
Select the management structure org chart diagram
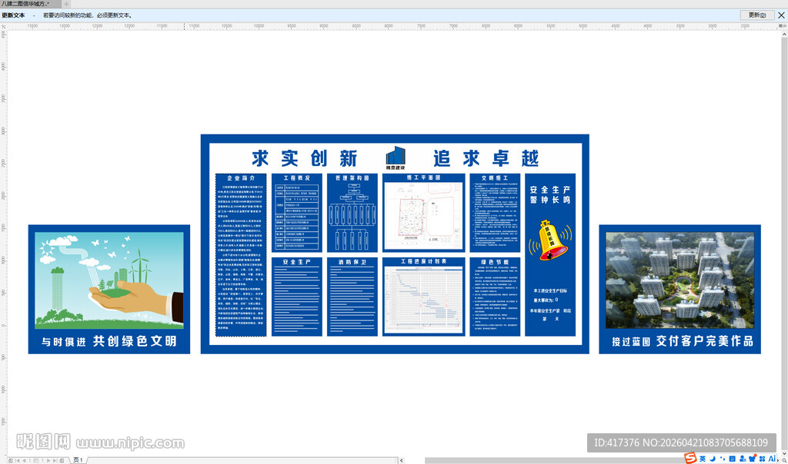point(352,217)
